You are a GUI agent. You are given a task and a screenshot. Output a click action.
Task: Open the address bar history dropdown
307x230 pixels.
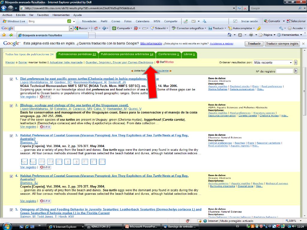pos(234,8)
